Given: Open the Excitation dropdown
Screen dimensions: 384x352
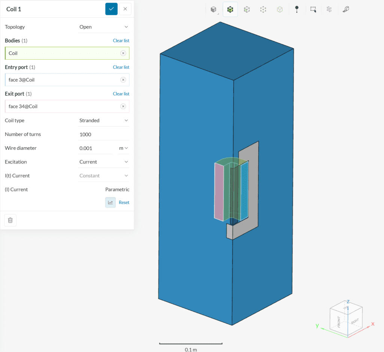Looking at the screenshot, I should 104,162.
